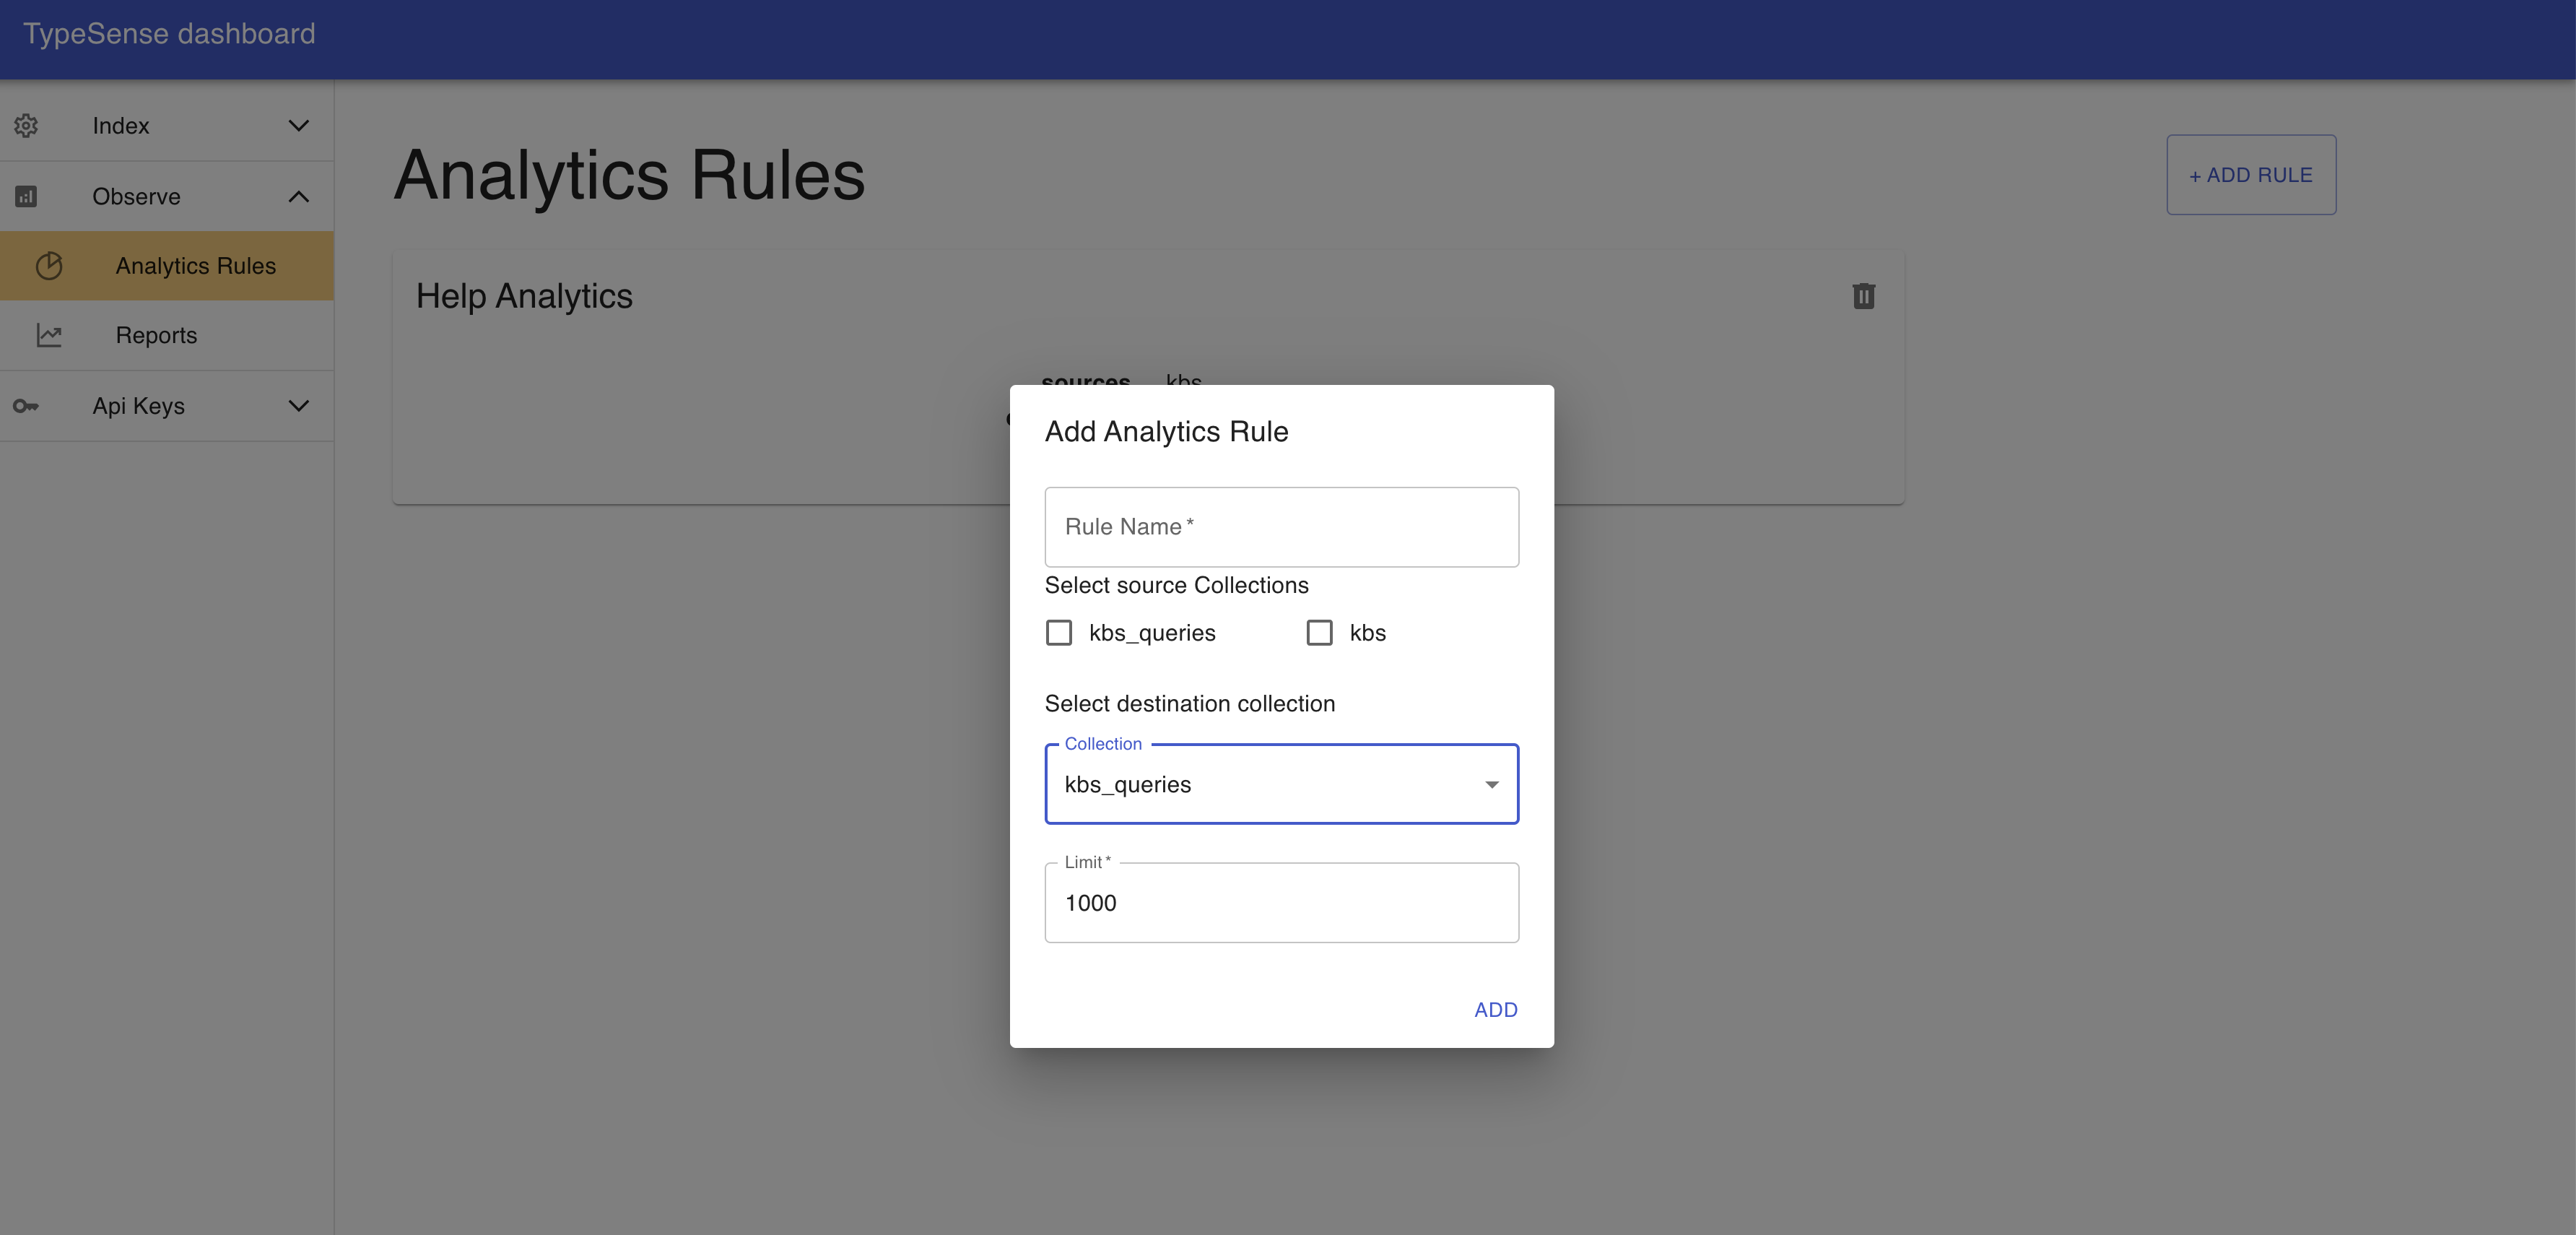Image resolution: width=2576 pixels, height=1235 pixels.
Task: Click the TypeSense dashboard title
Action: tap(169, 34)
